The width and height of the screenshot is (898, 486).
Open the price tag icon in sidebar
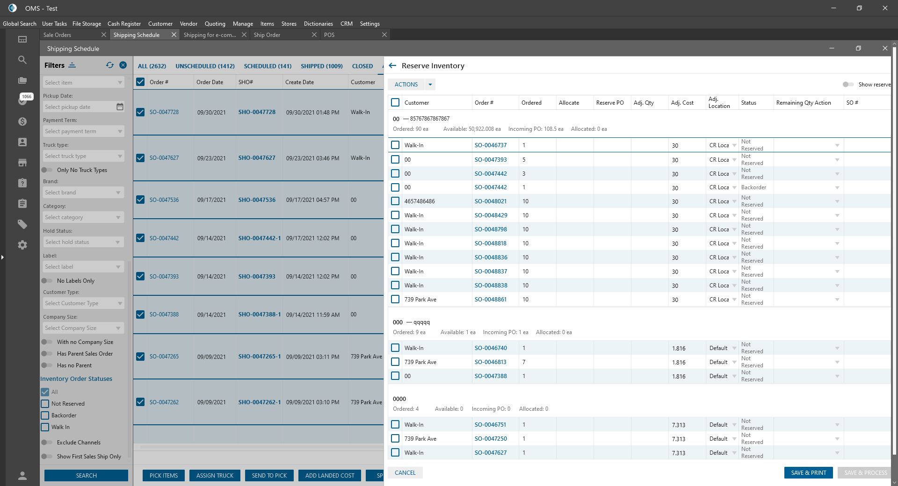(22, 224)
